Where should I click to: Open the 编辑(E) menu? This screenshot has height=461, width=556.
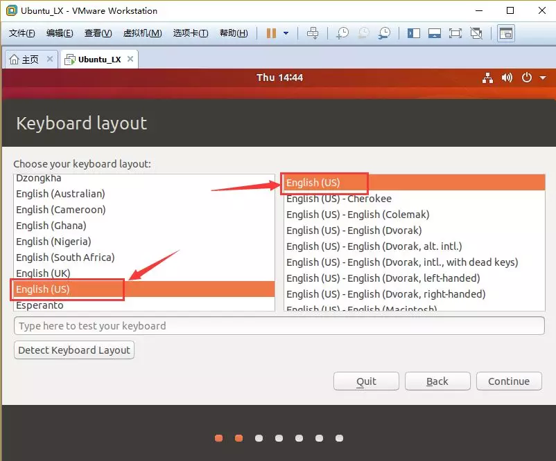(x=60, y=33)
